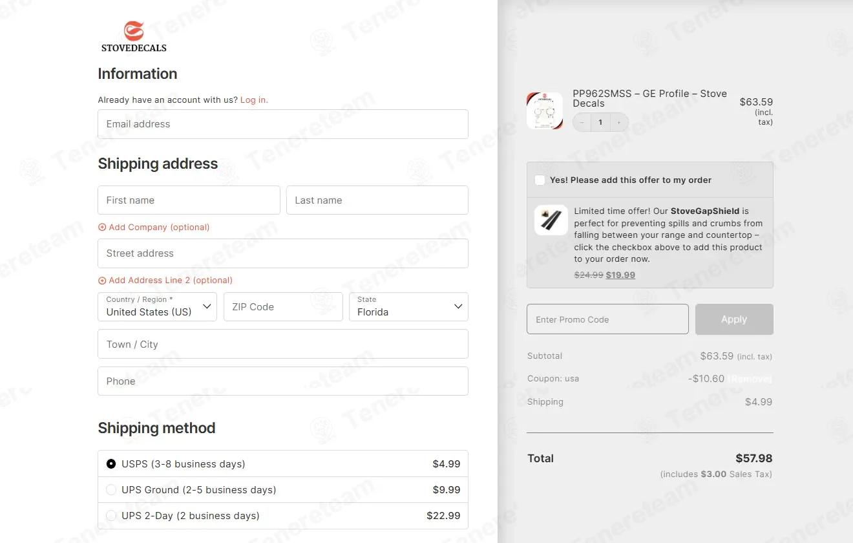Open the Country / Region dropdown

(157, 307)
